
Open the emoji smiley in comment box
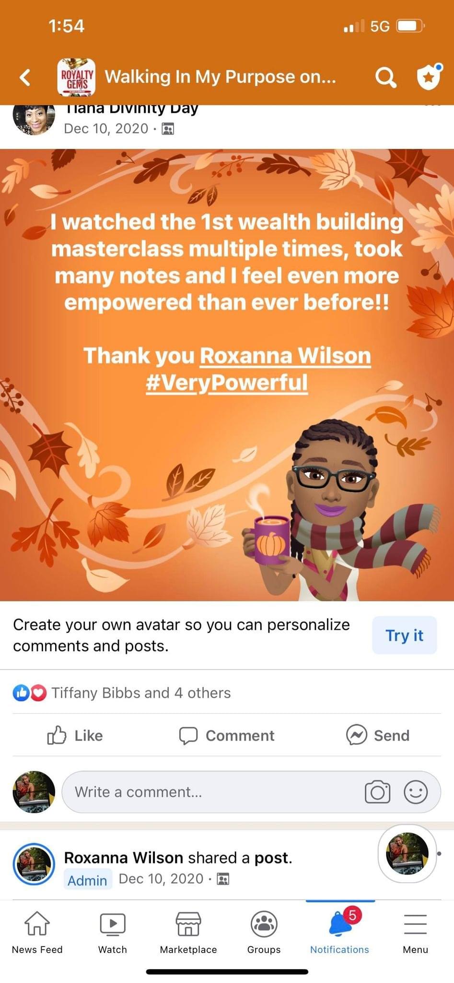click(415, 792)
